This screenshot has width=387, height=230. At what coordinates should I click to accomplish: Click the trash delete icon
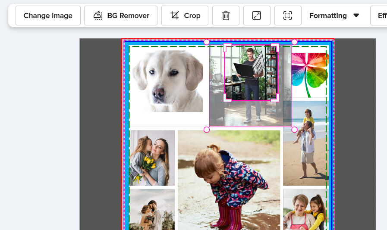[226, 16]
